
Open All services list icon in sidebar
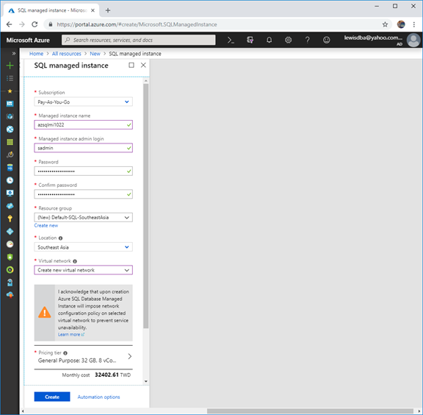10,79
